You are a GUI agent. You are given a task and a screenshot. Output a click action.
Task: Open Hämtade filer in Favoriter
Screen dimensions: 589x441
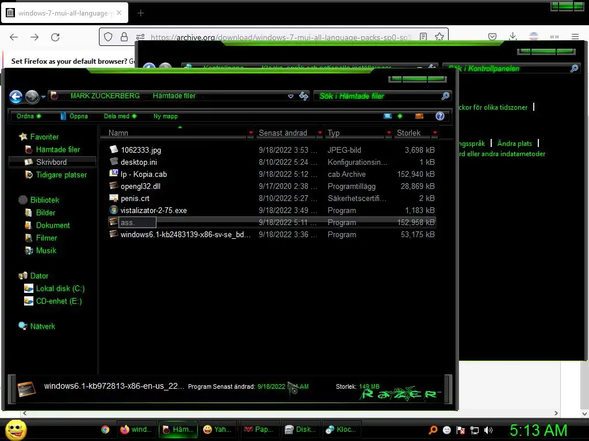point(52,150)
